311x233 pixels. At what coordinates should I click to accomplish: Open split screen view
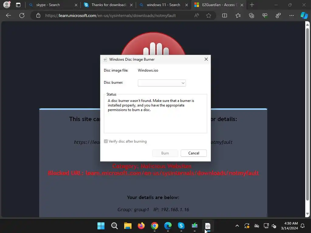coord(224,15)
